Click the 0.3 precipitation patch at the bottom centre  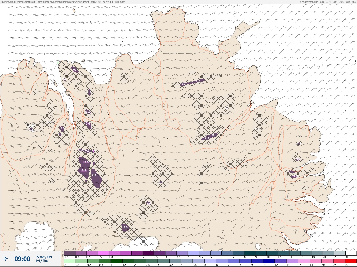(125, 227)
